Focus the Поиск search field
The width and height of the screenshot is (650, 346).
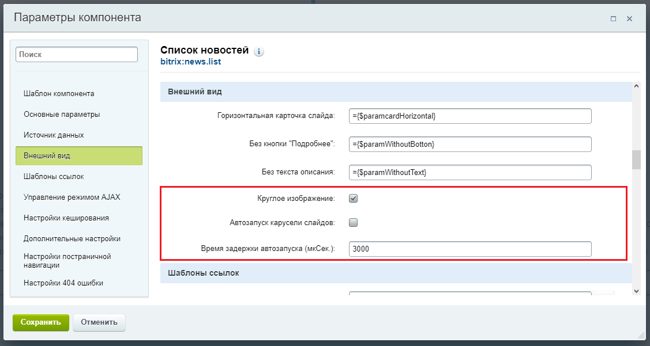[x=77, y=54]
